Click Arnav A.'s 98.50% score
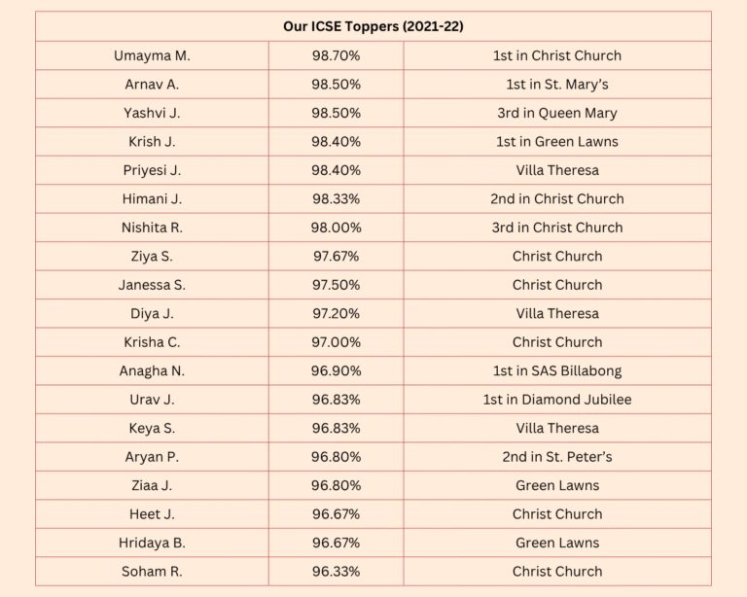The height and width of the screenshot is (597, 747). (x=336, y=84)
